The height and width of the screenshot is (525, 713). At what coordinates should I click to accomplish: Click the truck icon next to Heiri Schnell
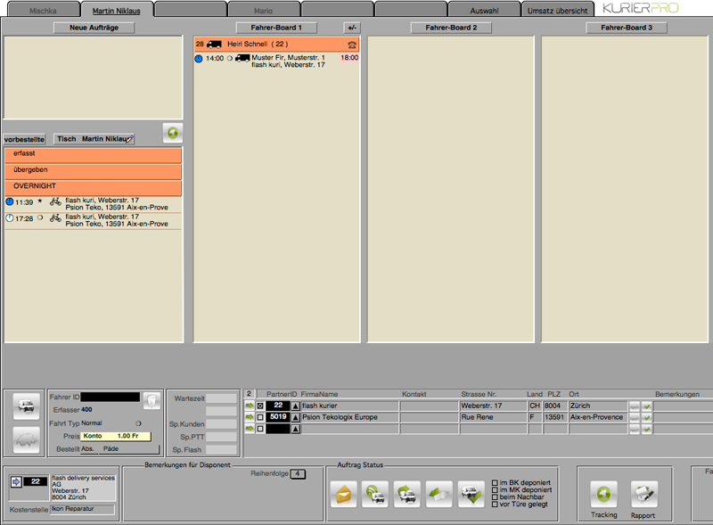coord(214,45)
